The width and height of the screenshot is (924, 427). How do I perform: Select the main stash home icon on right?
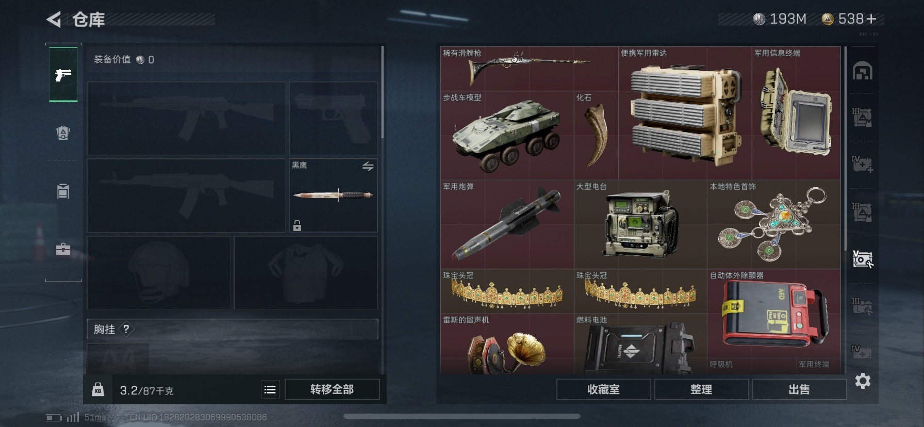pos(863,71)
